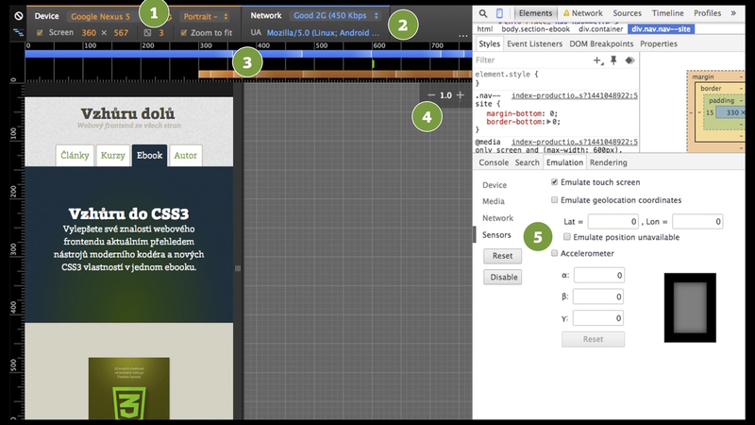755x425 pixels.
Task: Open the Kurzy link on the page
Action: pyautogui.click(x=111, y=156)
